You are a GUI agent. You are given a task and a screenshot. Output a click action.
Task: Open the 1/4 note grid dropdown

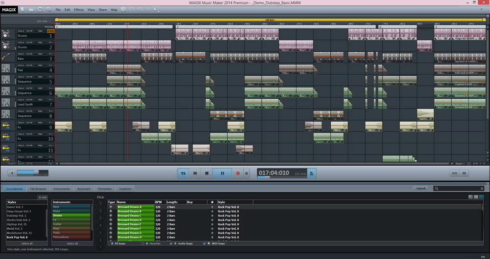tap(44, 21)
